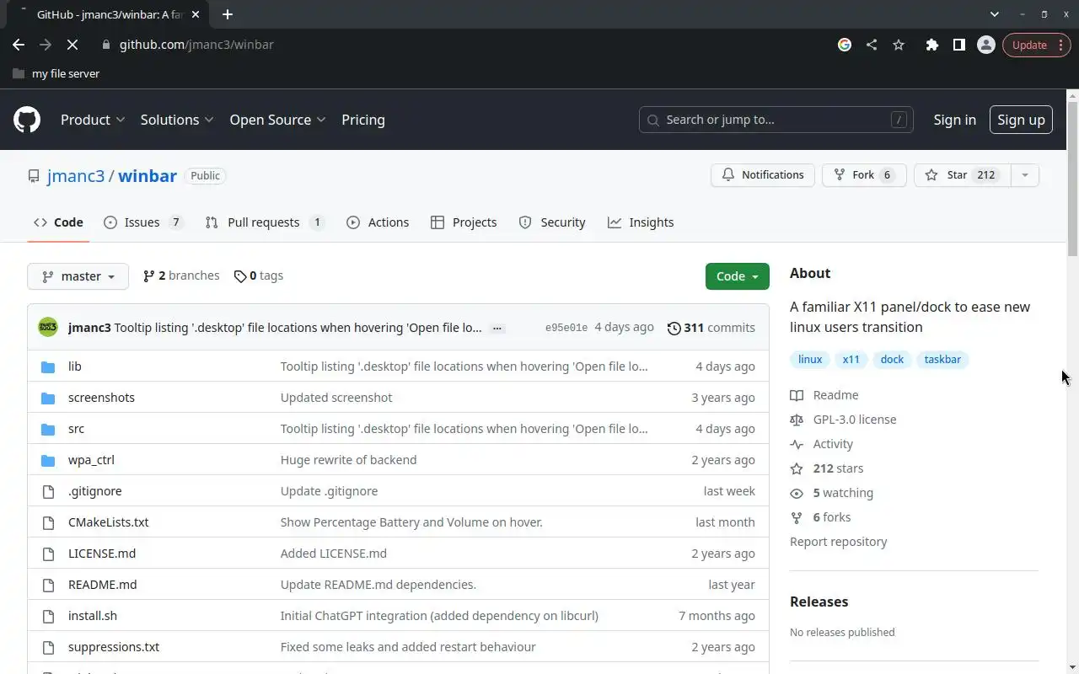
Task: Open the README.md file
Action: 102,585
